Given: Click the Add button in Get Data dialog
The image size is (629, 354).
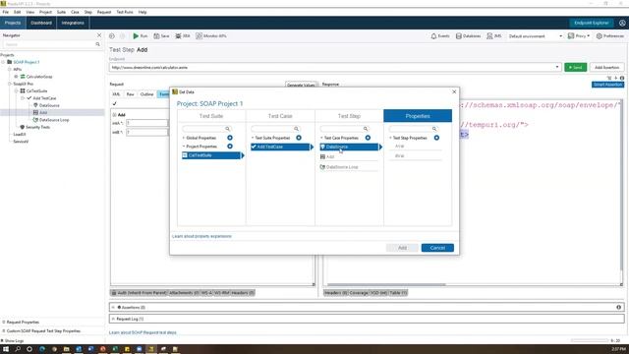Looking at the screenshot, I should [402, 248].
